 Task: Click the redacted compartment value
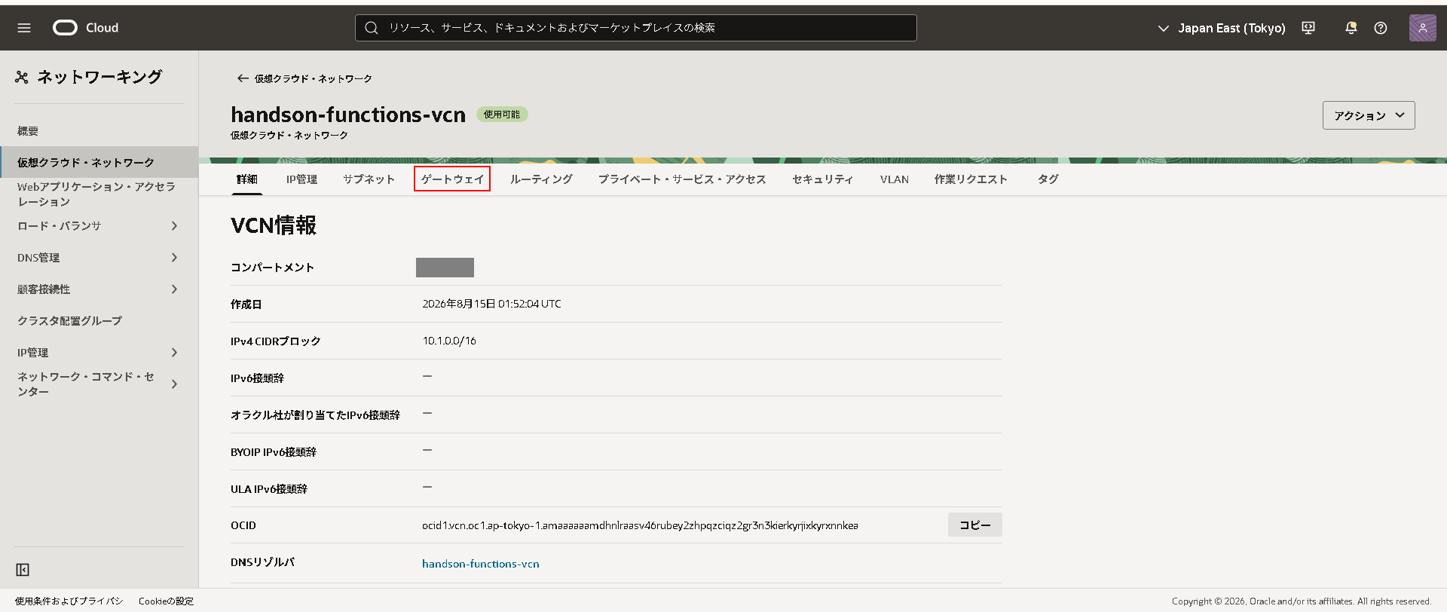[445, 268]
